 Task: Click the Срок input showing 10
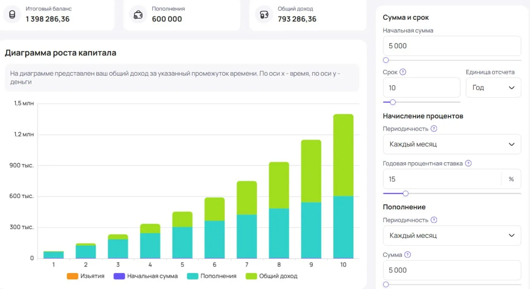(422, 88)
